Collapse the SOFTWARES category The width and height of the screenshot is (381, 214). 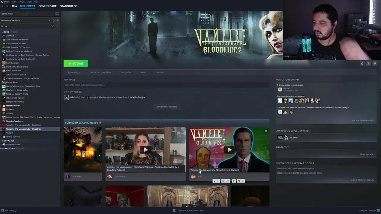point(1,141)
